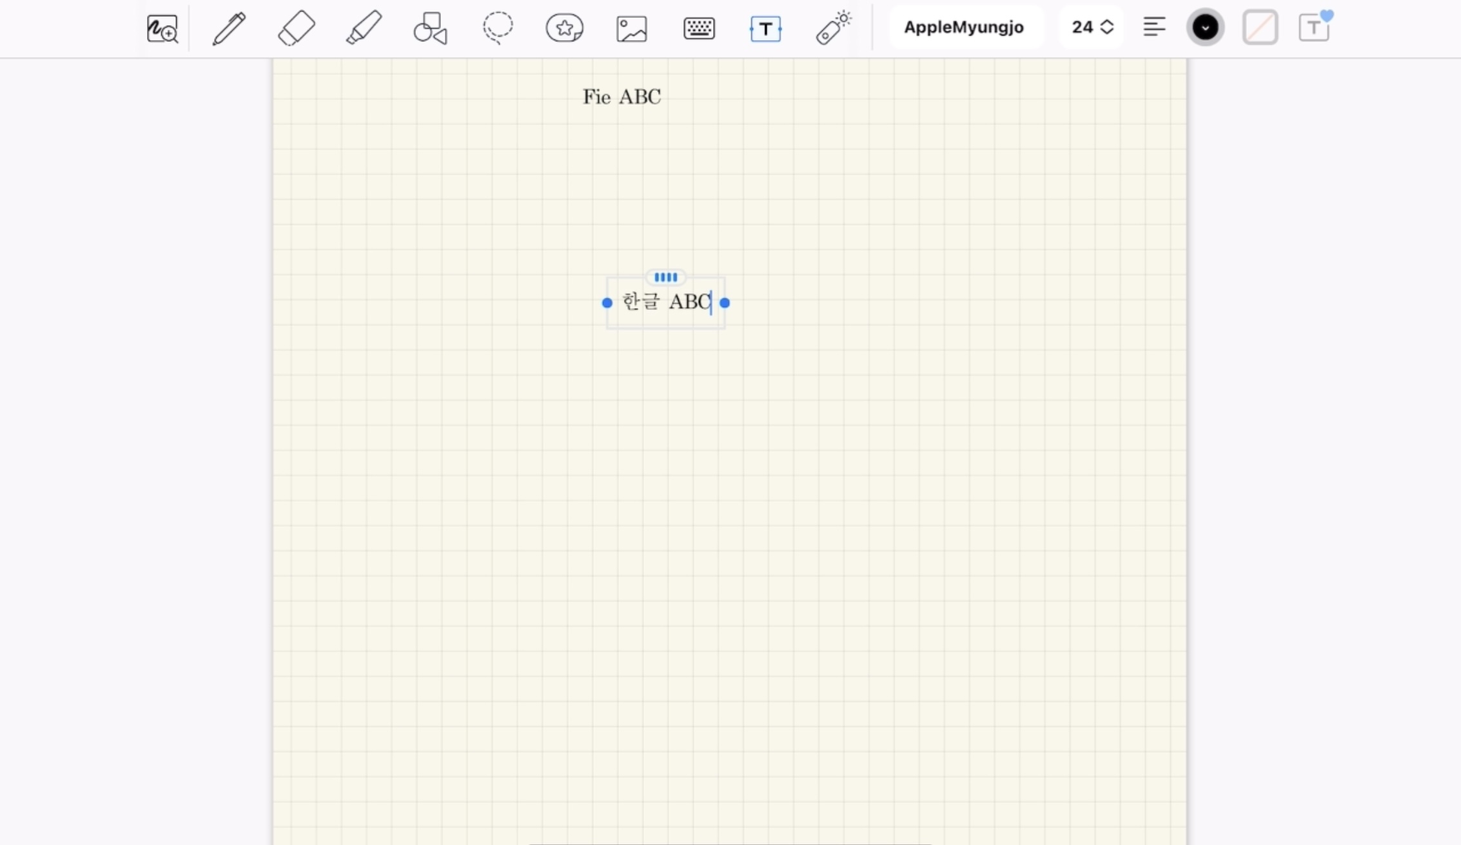Select the Image insert tool

click(x=631, y=28)
